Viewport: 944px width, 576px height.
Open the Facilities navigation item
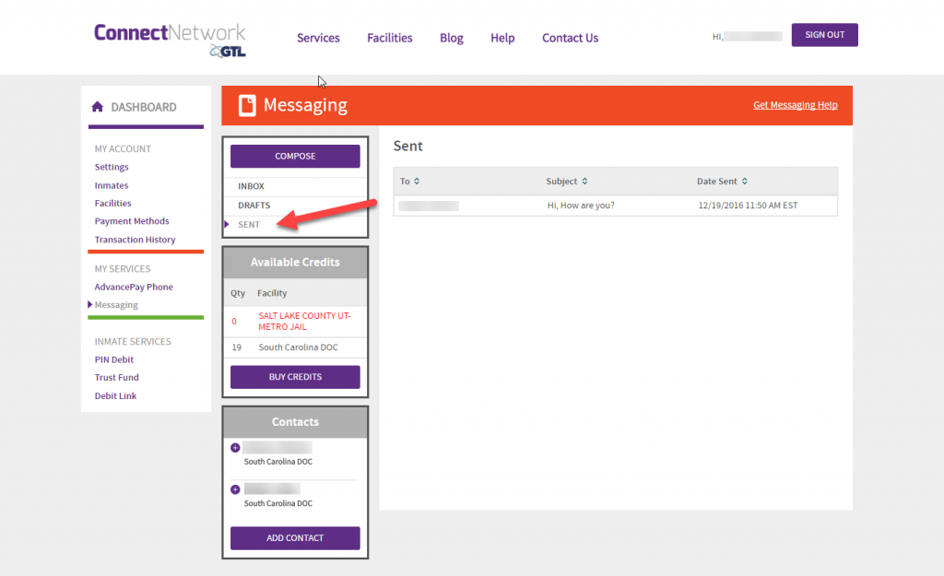(x=389, y=38)
